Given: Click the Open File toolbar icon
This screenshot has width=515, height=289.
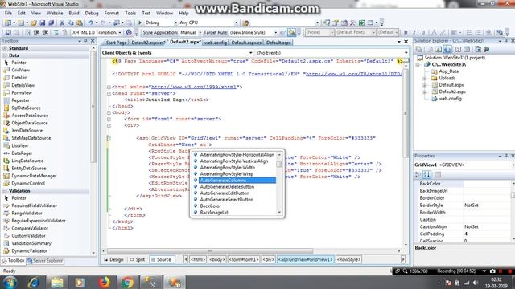Looking at the screenshot, I should 33,22.
